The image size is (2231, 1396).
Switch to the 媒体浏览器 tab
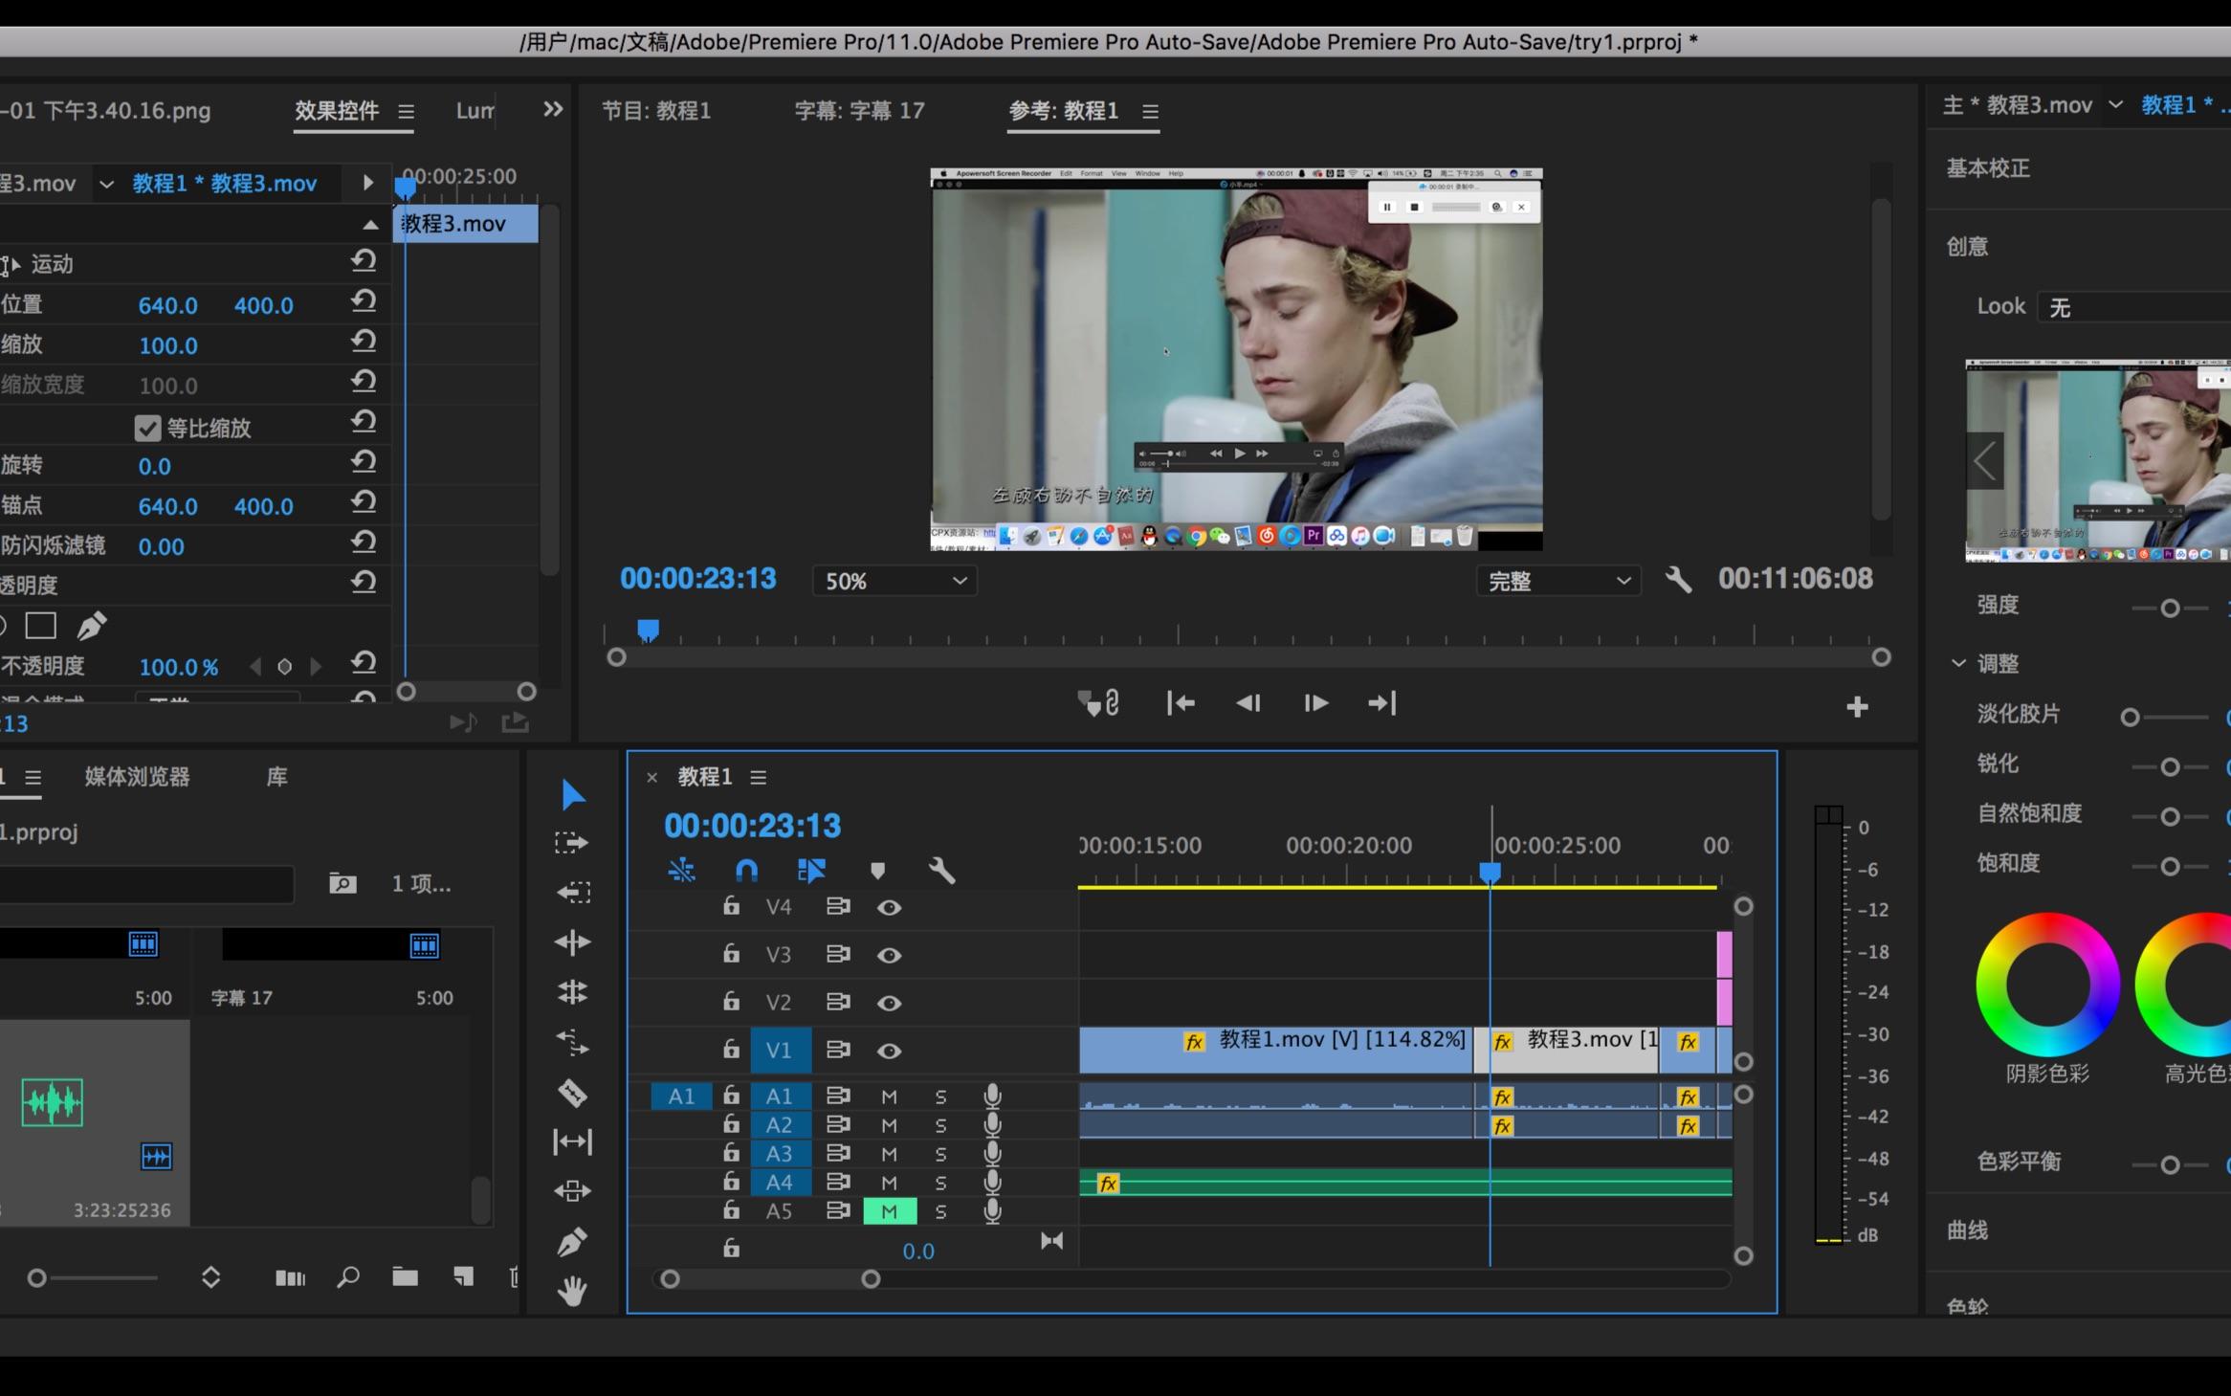click(x=136, y=777)
